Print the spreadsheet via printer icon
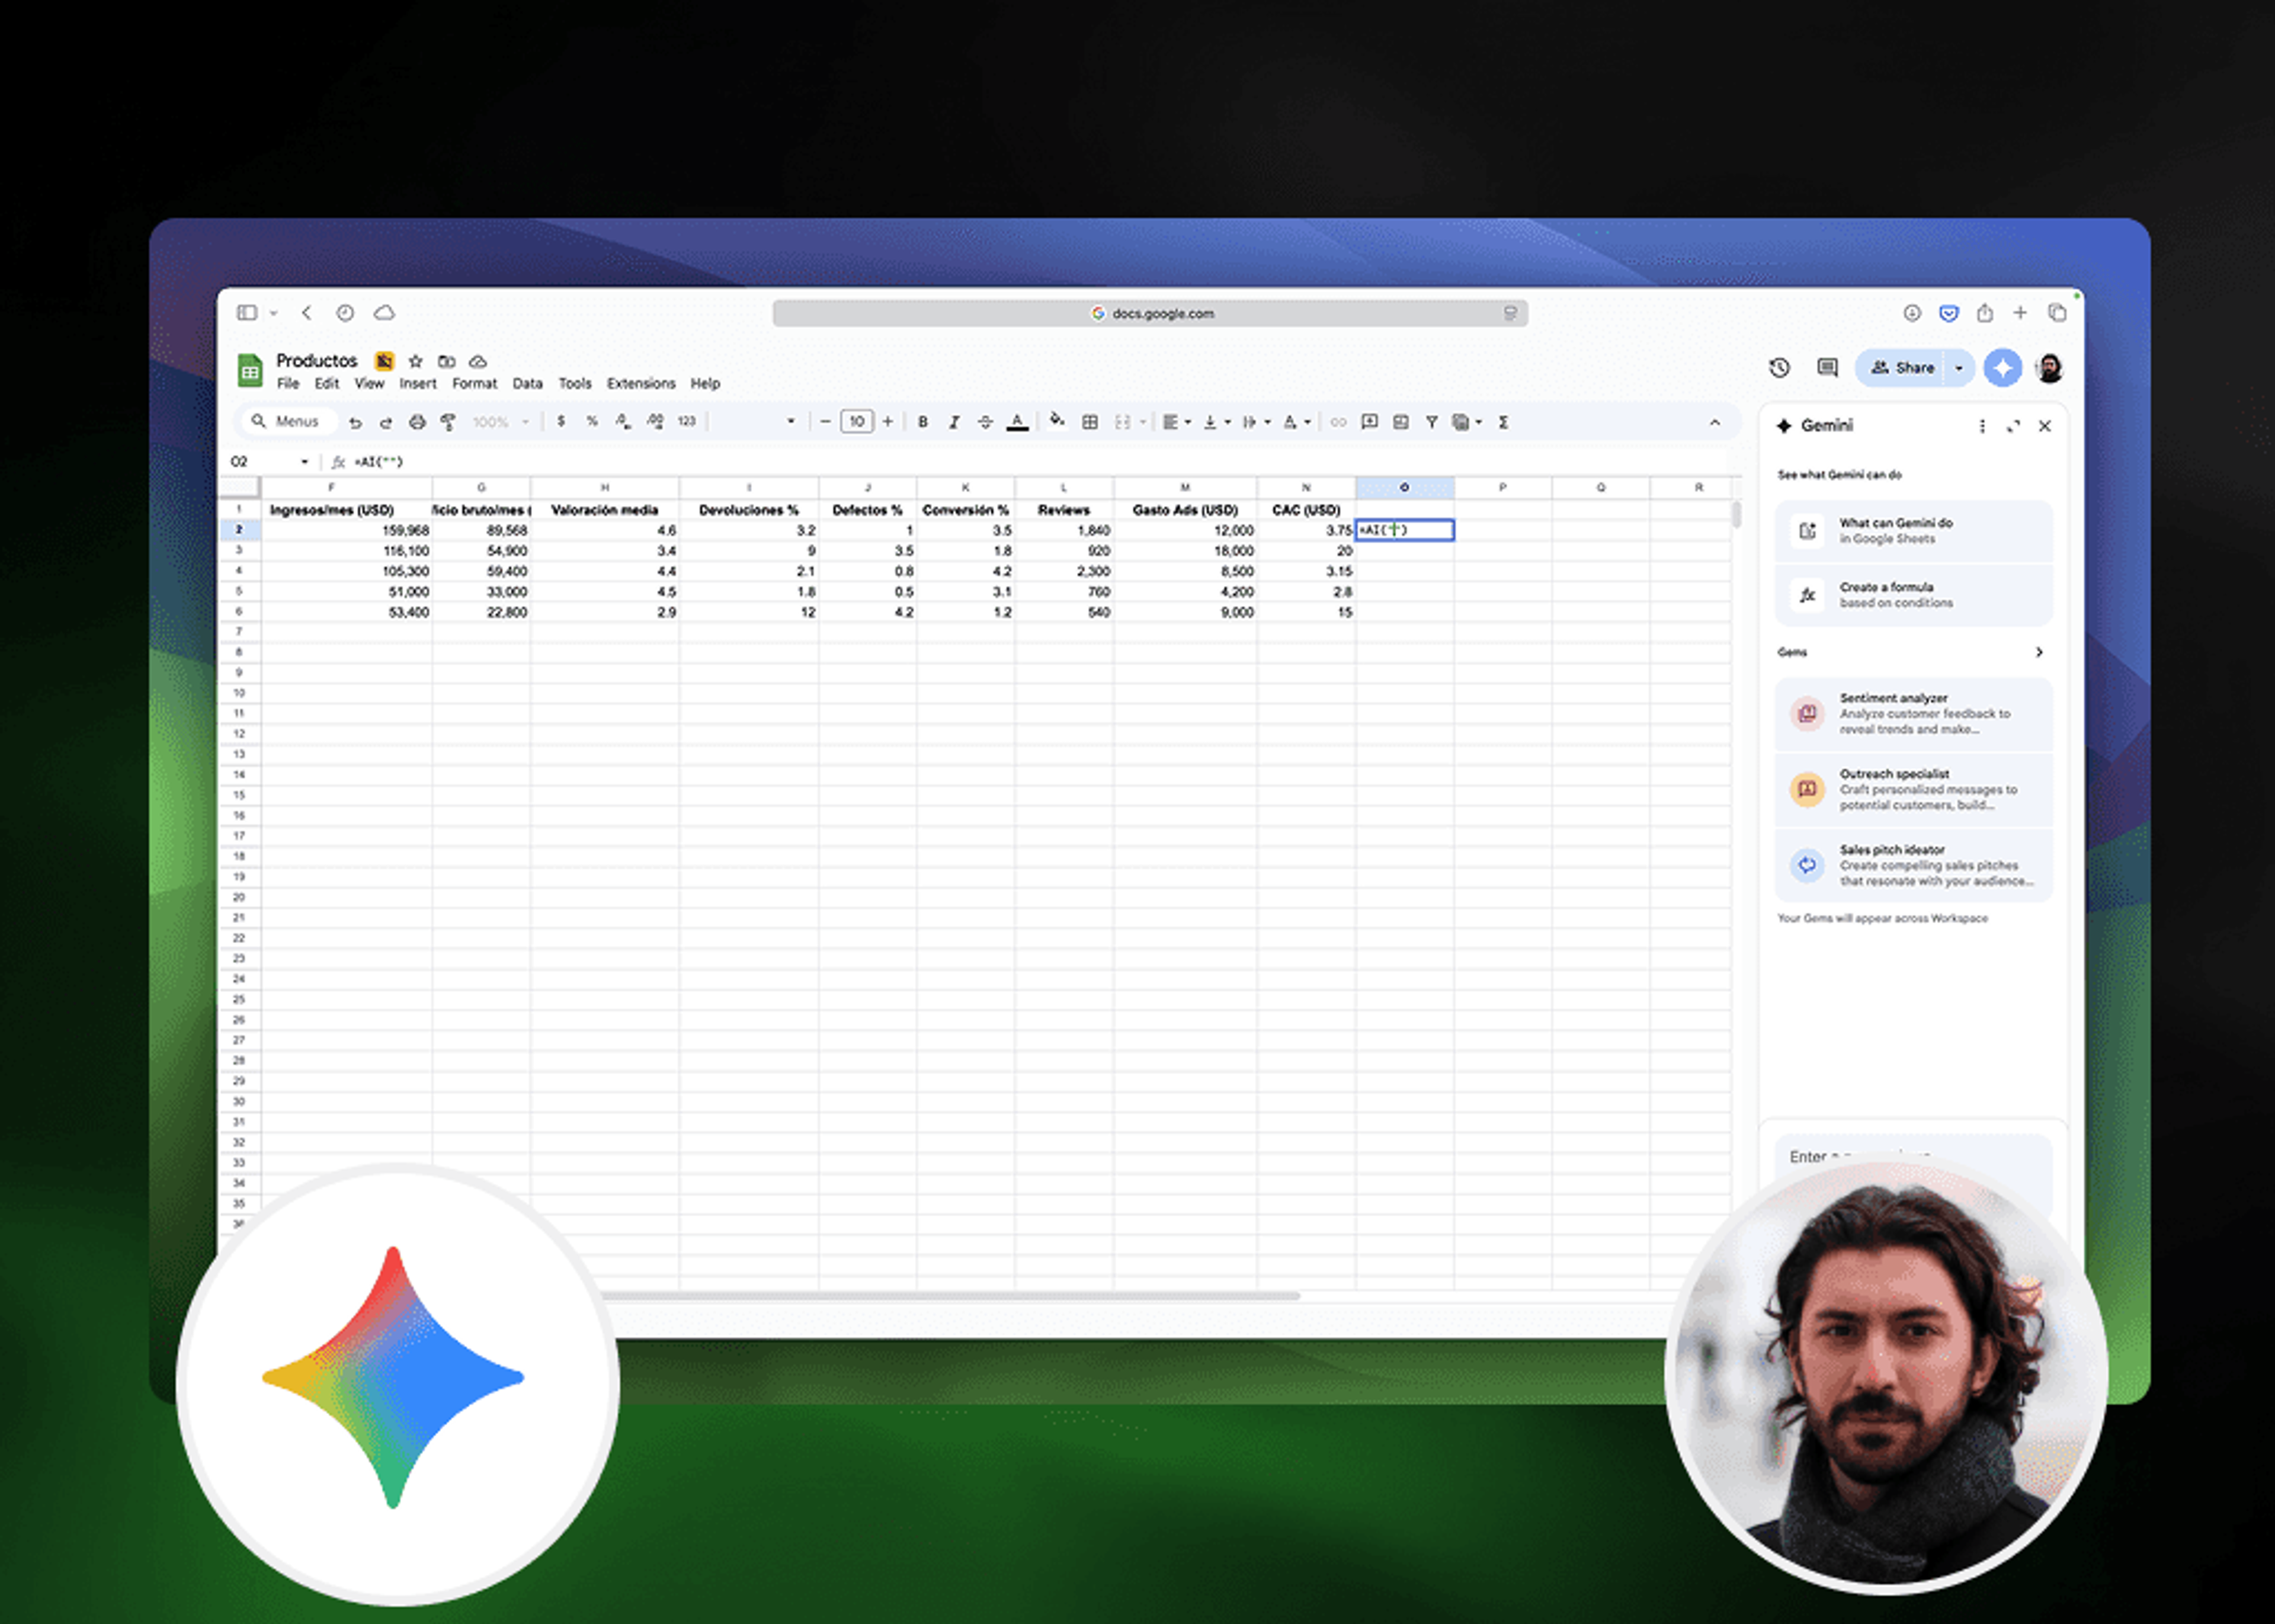 (417, 422)
